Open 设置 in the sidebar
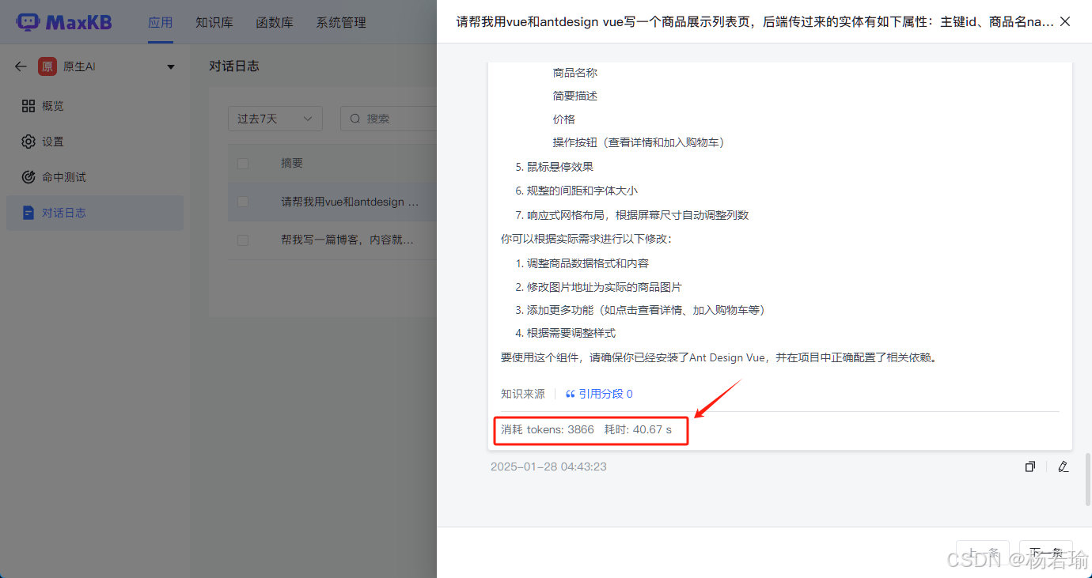The height and width of the screenshot is (578, 1092). pos(95,142)
